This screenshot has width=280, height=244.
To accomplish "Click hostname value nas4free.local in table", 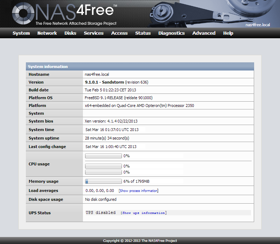I will pos(97,74).
